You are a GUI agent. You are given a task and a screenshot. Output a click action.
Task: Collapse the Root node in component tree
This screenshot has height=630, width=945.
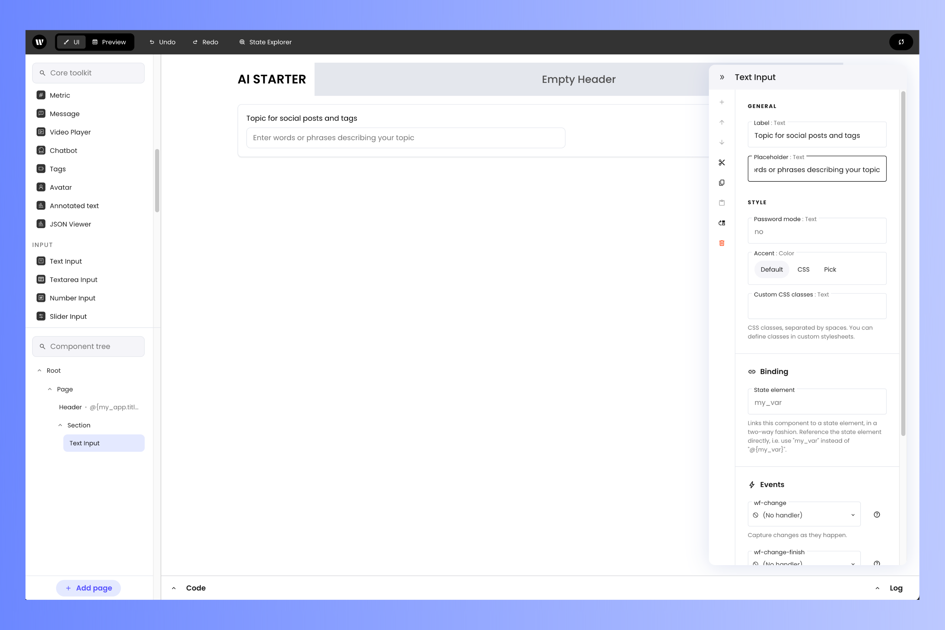39,370
